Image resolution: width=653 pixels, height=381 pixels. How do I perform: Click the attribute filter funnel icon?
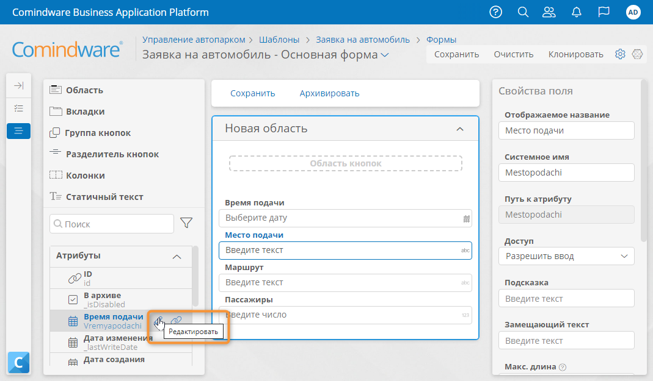186,223
